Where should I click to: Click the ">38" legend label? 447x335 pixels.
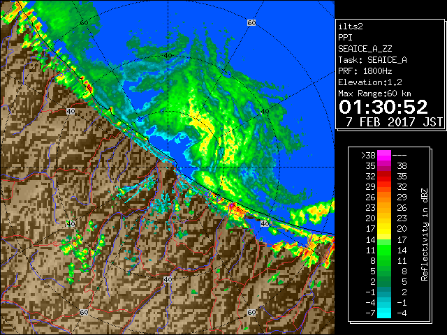pyautogui.click(x=368, y=156)
